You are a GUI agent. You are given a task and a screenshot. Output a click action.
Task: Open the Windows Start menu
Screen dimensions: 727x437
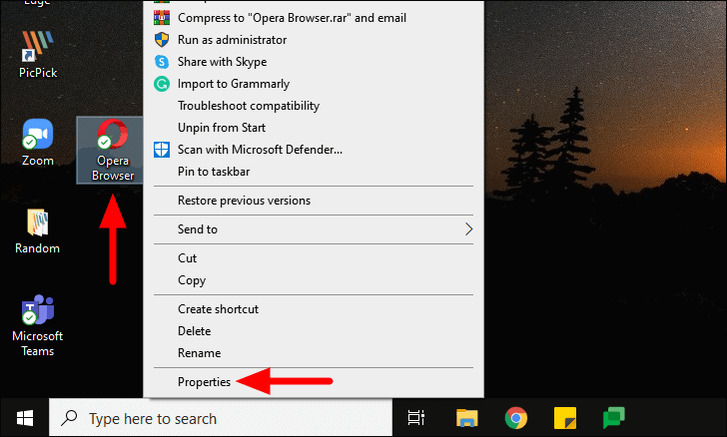[25, 418]
